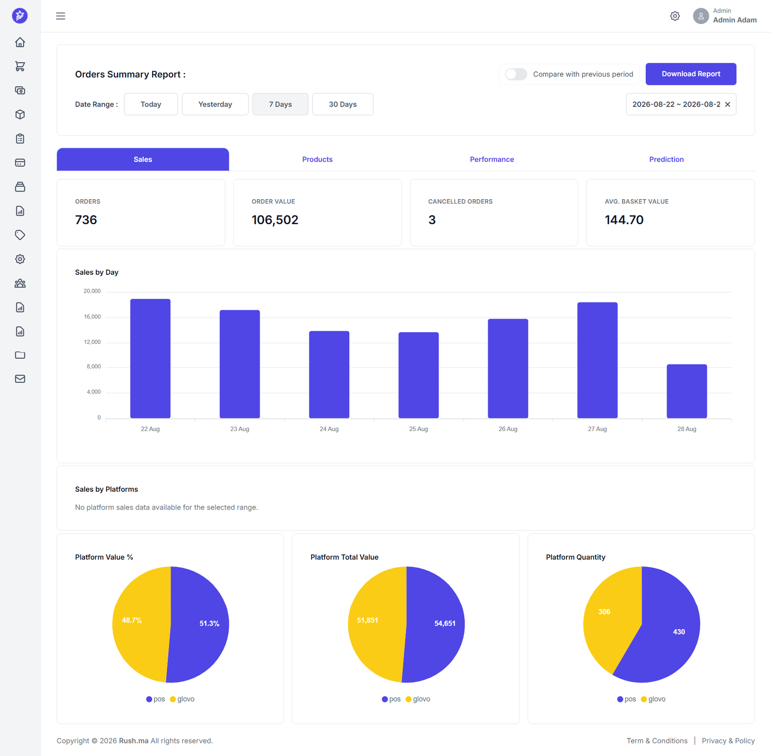Viewport: 771px width, 756px height.
Task: Clear the selected date range
Action: coord(728,105)
